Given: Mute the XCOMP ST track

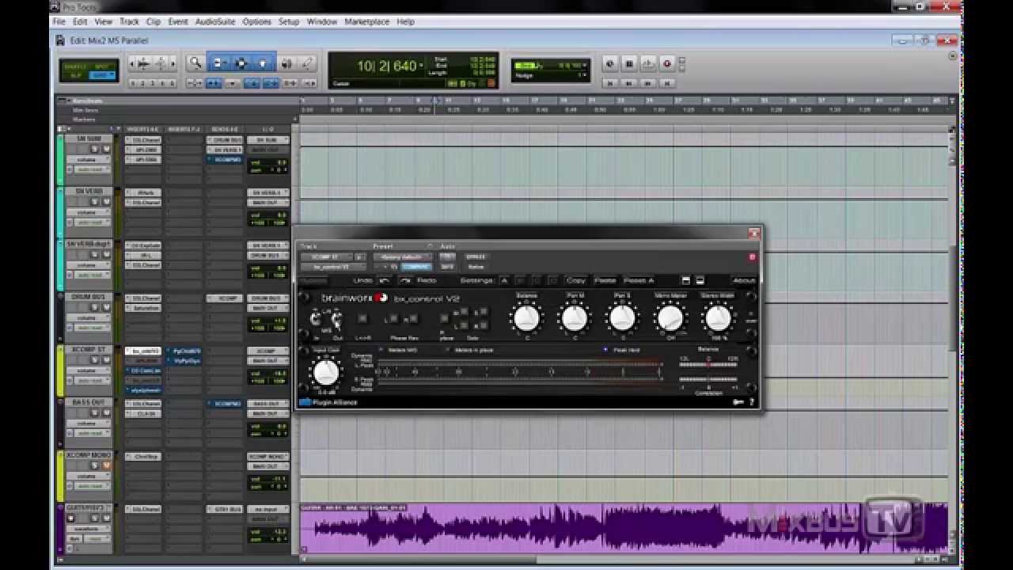Looking at the screenshot, I should 106,359.
